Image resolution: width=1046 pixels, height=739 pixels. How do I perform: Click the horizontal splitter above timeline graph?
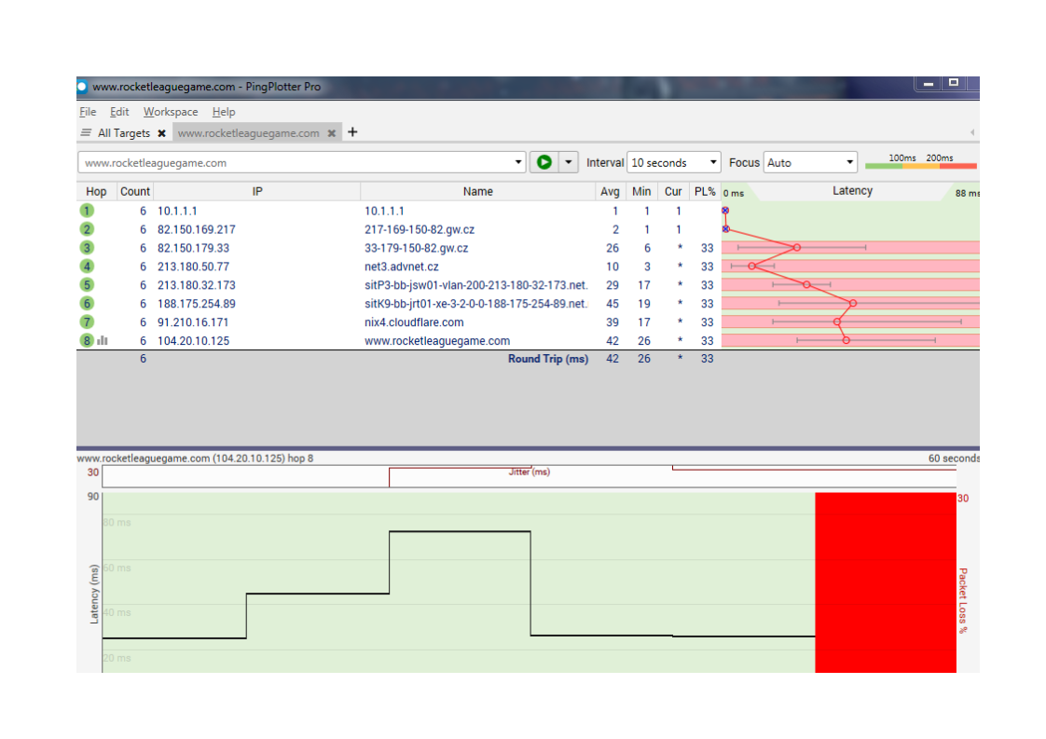click(x=528, y=449)
